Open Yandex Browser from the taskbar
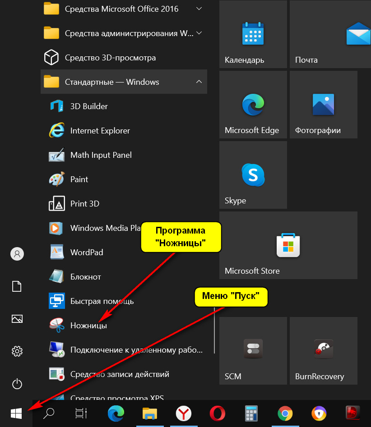Image resolution: width=371 pixels, height=427 pixels. click(183, 413)
